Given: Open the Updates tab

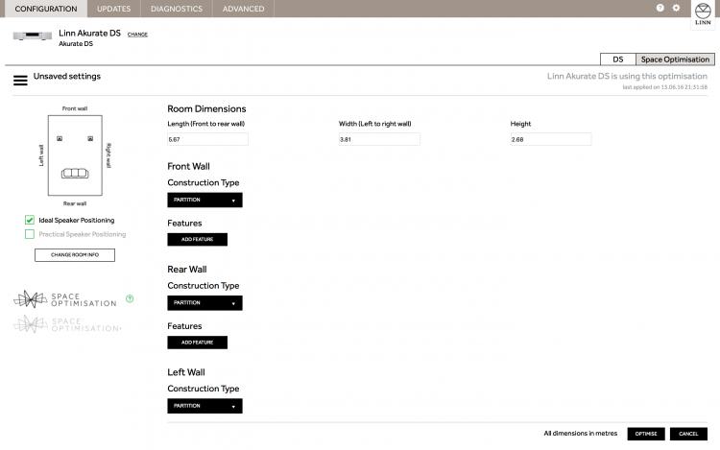Looking at the screenshot, I should (x=113, y=9).
